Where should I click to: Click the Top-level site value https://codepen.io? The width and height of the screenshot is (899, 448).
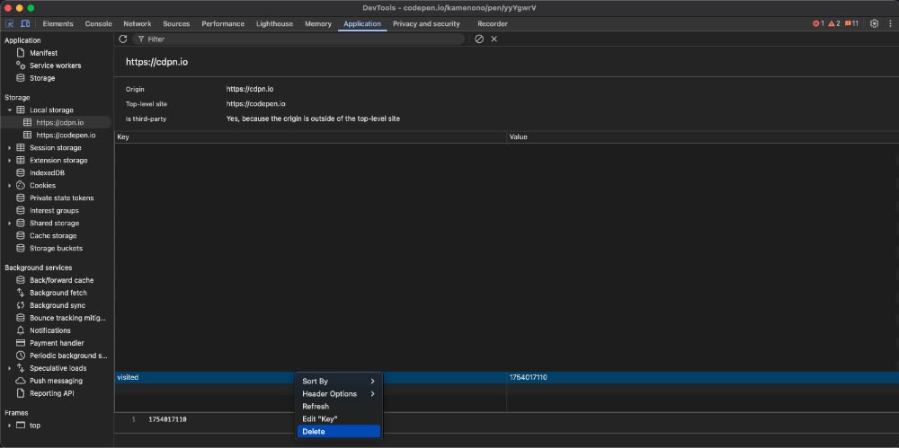255,104
